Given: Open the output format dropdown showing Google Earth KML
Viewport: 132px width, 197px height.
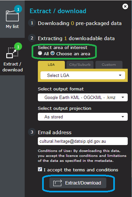Looking at the screenshot, I should [83, 97].
